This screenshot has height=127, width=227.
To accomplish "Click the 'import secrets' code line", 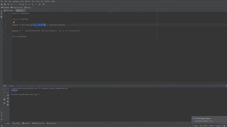I will click(x=21, y=13).
